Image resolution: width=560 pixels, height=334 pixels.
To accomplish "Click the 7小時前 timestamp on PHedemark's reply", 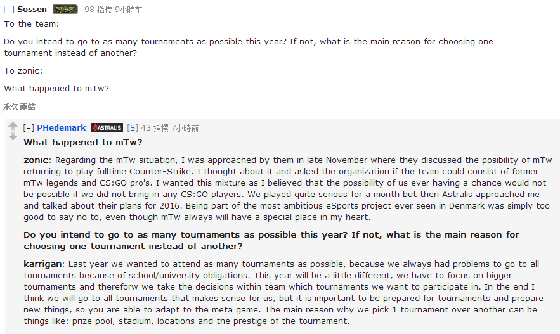I will pyautogui.click(x=185, y=128).
